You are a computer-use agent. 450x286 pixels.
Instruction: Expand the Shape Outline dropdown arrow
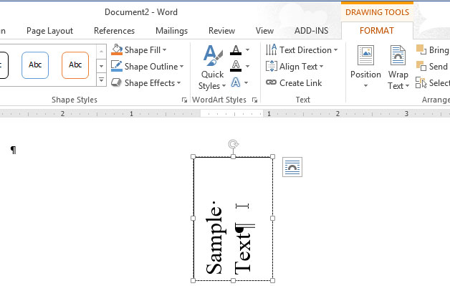(x=182, y=67)
